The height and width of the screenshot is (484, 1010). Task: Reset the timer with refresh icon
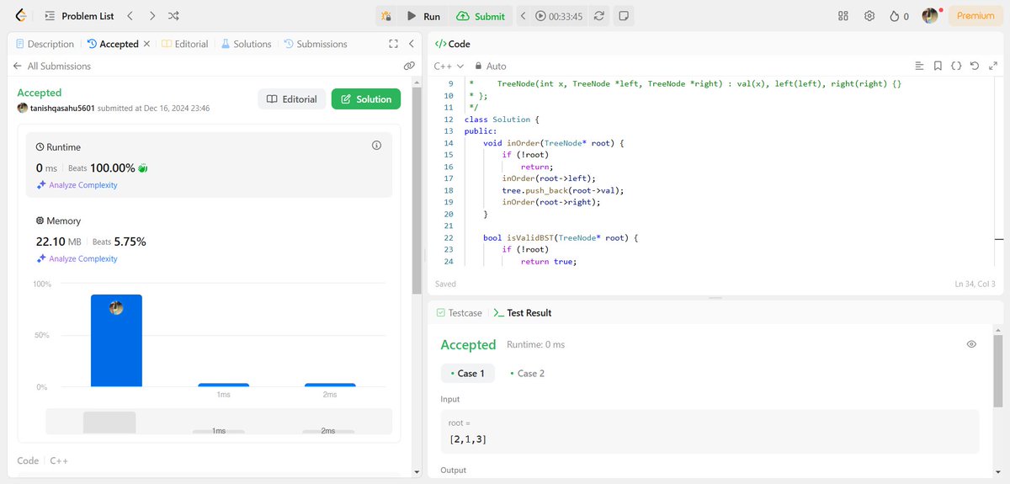[598, 16]
